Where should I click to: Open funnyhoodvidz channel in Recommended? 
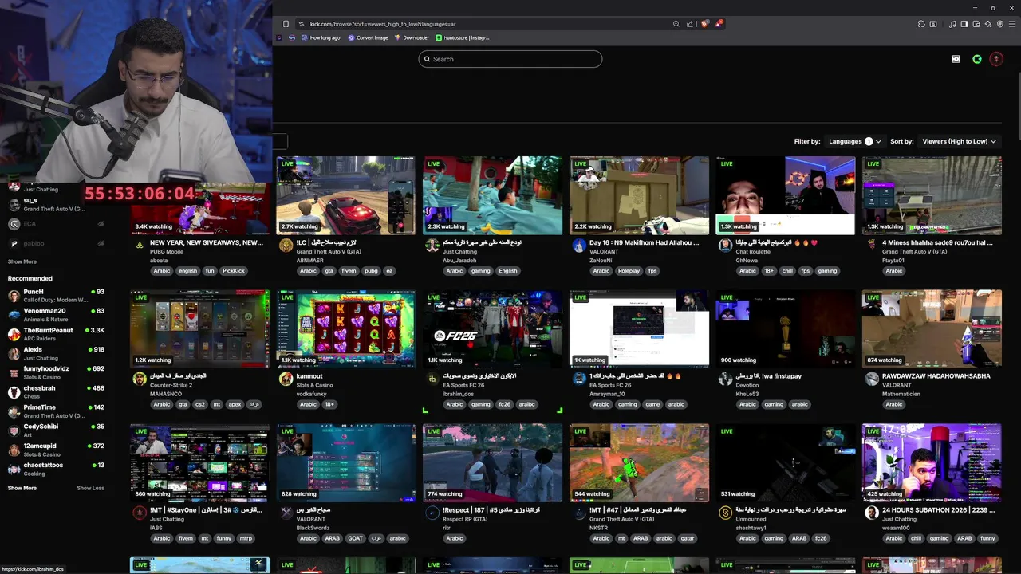point(56,372)
